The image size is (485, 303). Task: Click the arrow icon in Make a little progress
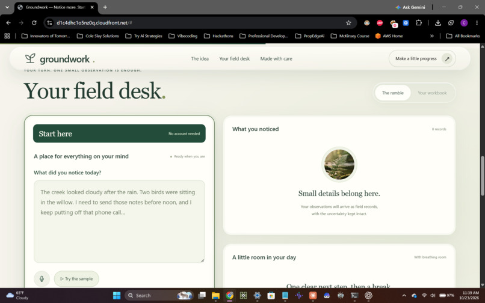pyautogui.click(x=446, y=58)
